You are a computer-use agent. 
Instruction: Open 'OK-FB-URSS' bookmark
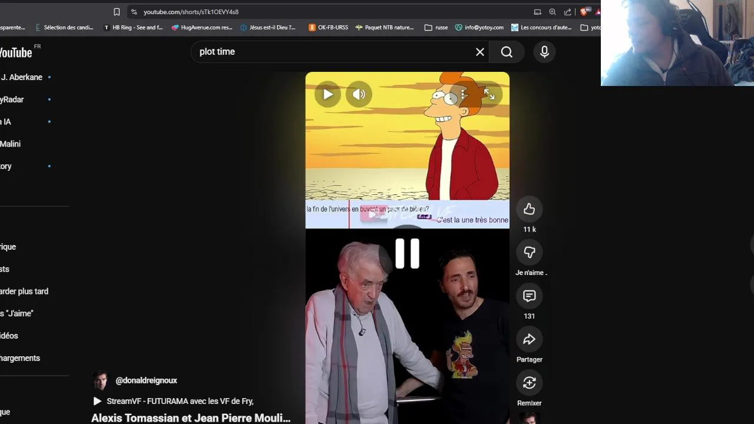328,27
